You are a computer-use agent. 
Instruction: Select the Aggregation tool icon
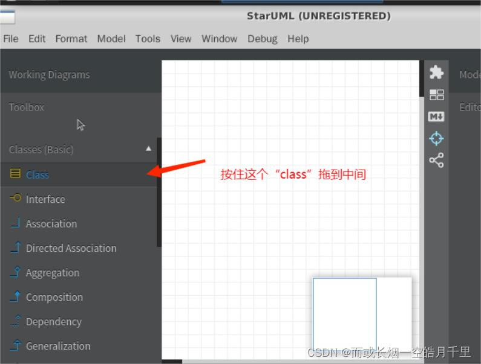(x=15, y=272)
